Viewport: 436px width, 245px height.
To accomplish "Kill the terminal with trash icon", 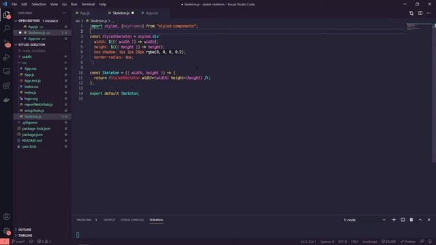I will click(x=411, y=220).
